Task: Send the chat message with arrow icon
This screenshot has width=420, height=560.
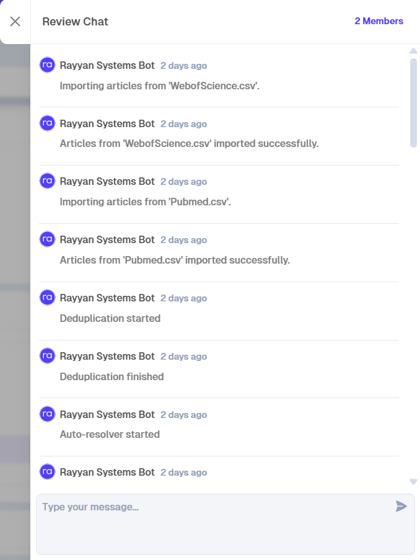Action: [401, 506]
